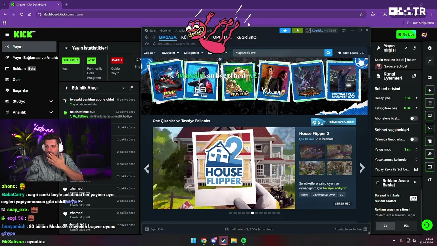Select the 15s ad break duration
The image size is (437, 246).
coord(406,226)
